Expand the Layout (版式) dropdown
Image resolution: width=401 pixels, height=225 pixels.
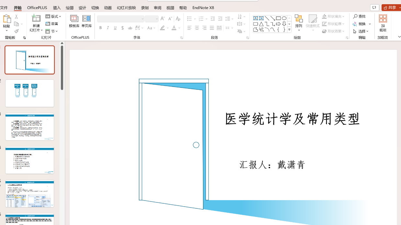coord(53,16)
